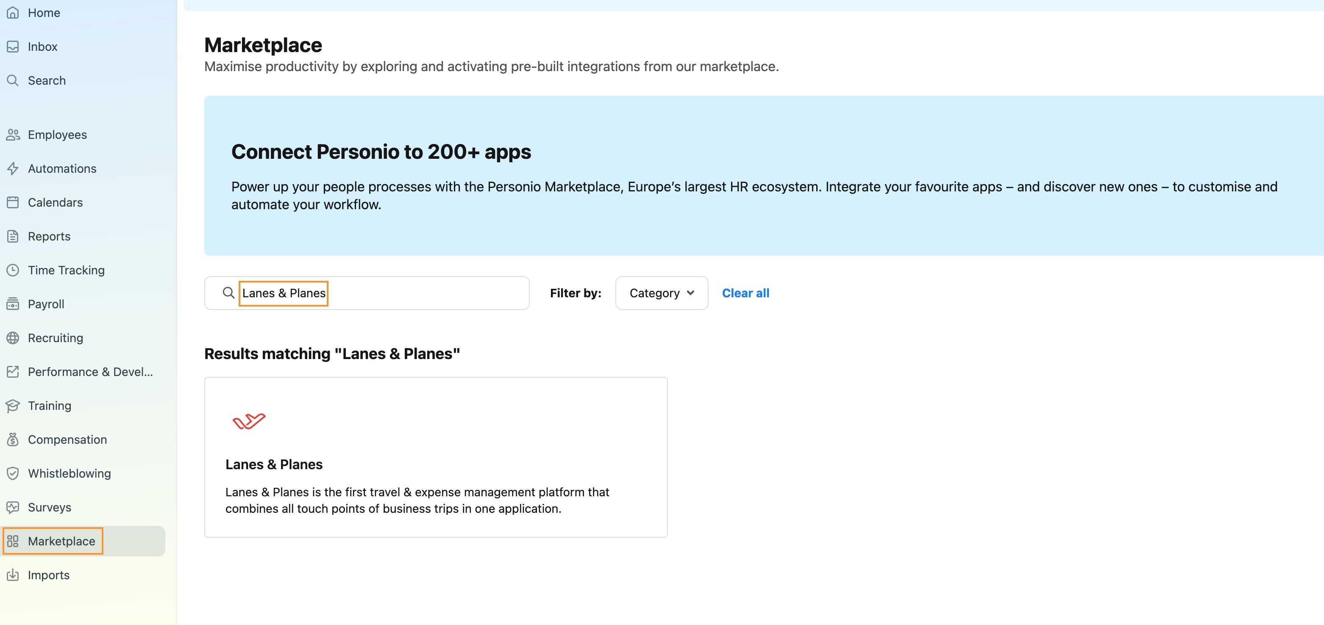Click the Calendars icon in sidebar
The width and height of the screenshot is (1324, 625).
coord(13,202)
